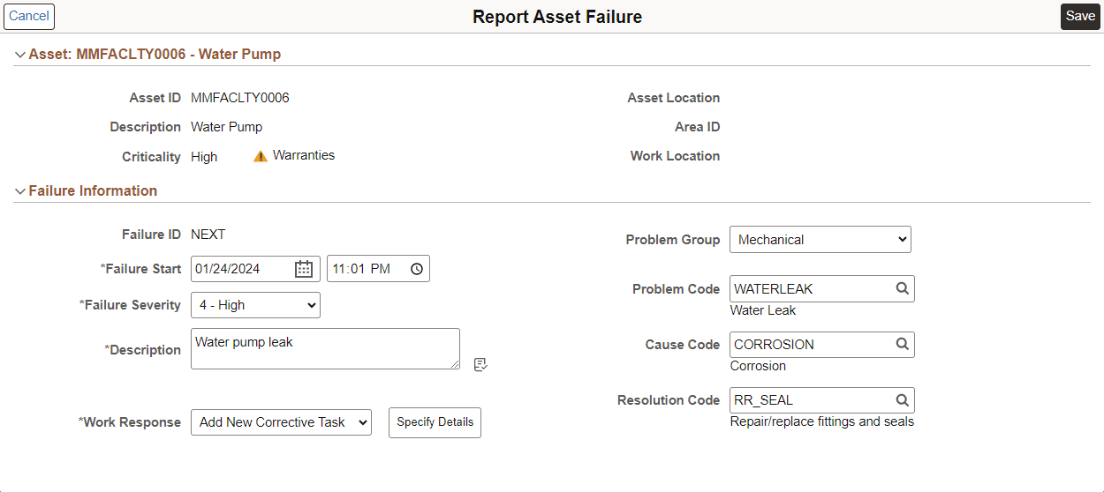
Task: Click the Work Location label
Action: [676, 156]
